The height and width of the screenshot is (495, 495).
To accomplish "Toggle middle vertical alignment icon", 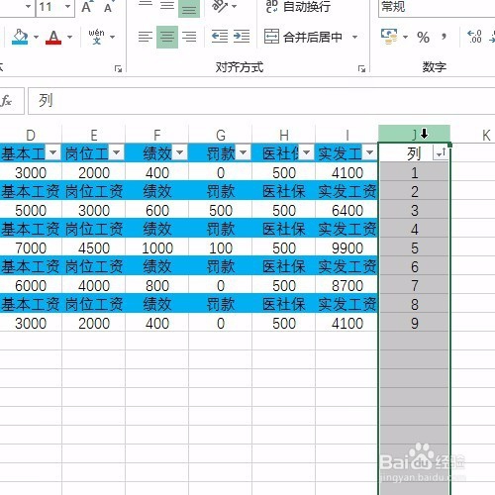I will [167, 6].
